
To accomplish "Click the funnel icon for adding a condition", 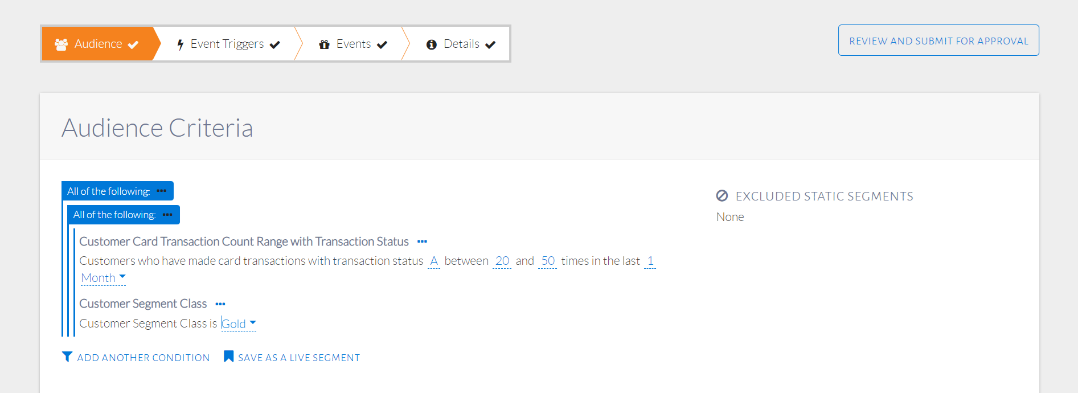I will 67,357.
